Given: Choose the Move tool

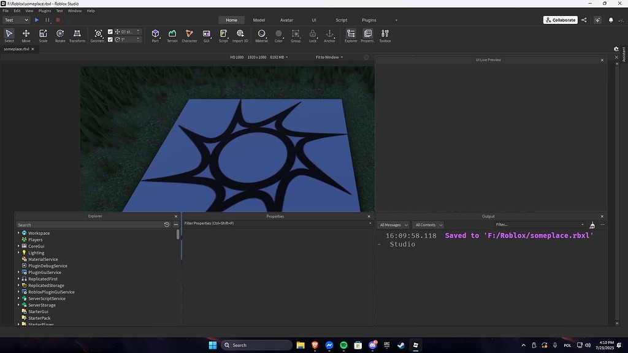Looking at the screenshot, I should [26, 36].
